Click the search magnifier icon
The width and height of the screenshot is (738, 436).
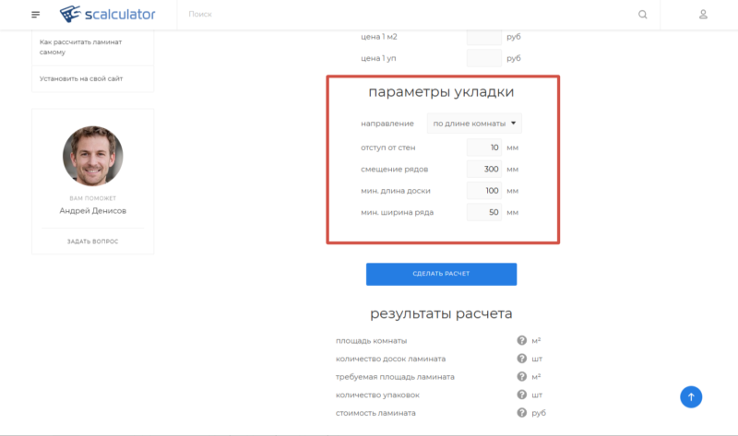(x=642, y=15)
